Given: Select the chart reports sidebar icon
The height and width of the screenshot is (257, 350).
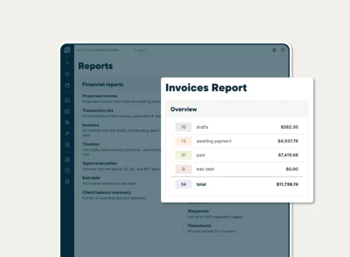Looking at the screenshot, I should click(67, 160).
